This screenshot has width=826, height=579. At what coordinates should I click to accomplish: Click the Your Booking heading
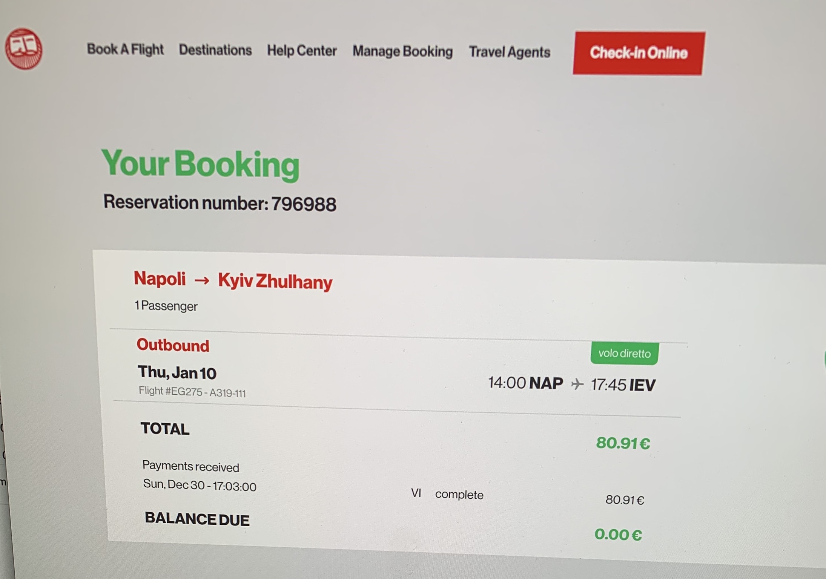click(x=200, y=164)
